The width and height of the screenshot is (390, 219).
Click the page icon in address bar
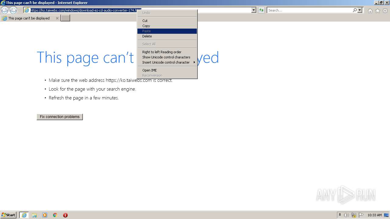coord(27,10)
